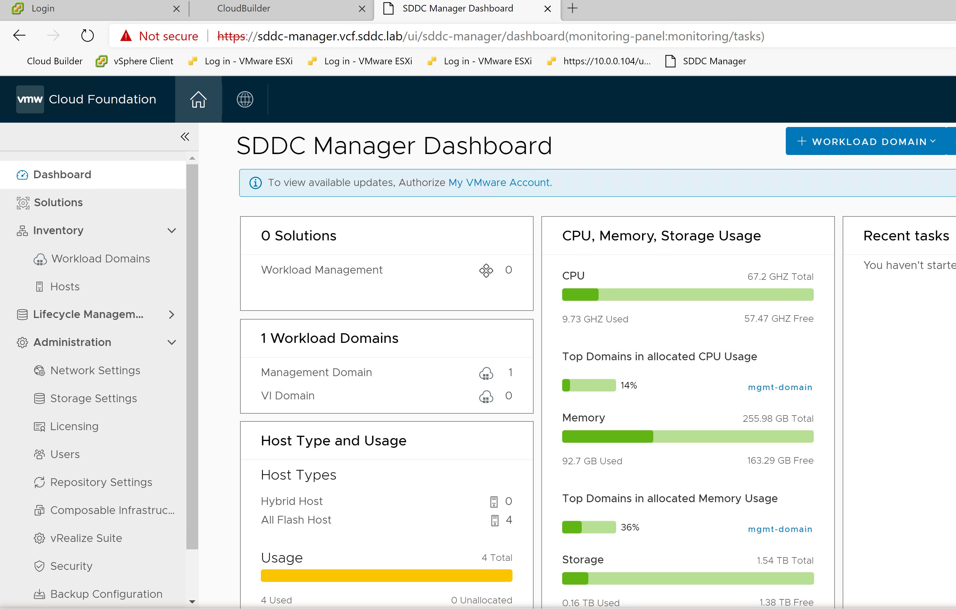Viewport: 956px width, 609px height.
Task: Select Workload Domains from inventory menu
Action: tap(100, 258)
